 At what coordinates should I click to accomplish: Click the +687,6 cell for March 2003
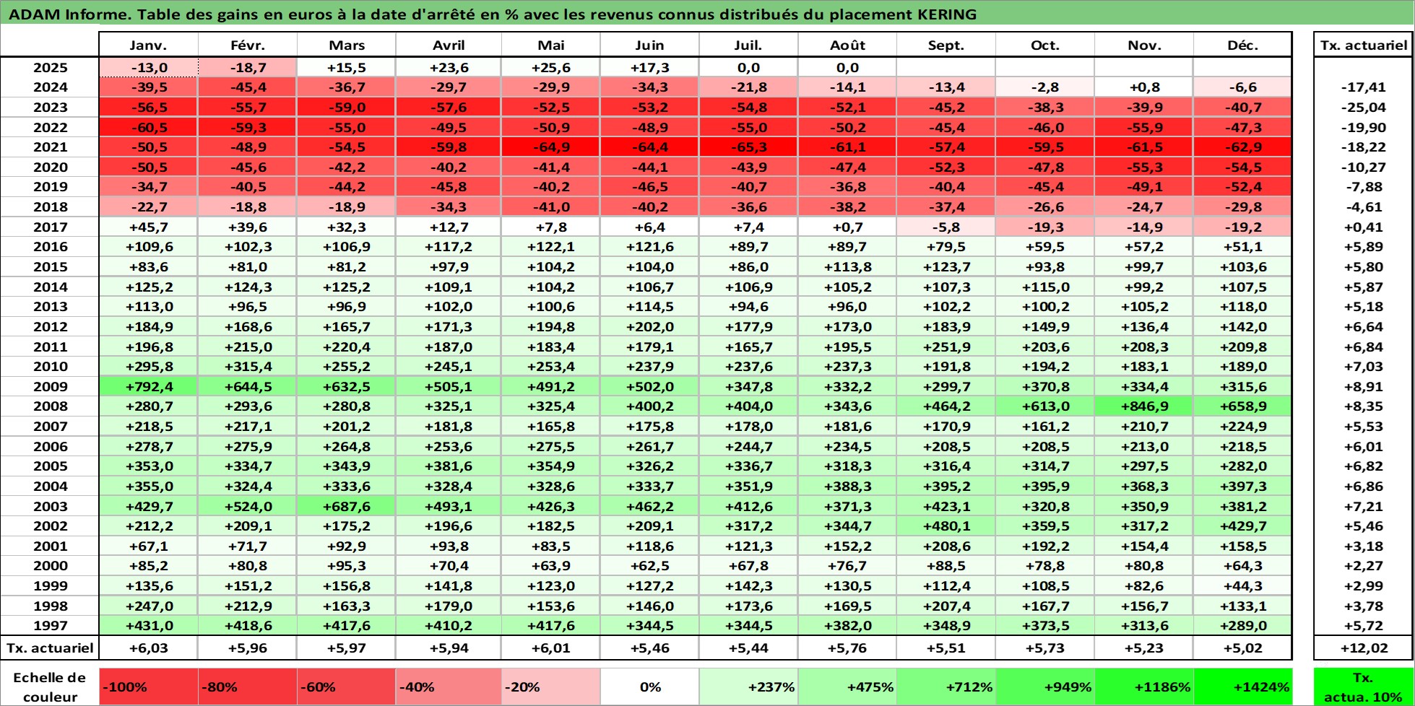[x=346, y=506]
